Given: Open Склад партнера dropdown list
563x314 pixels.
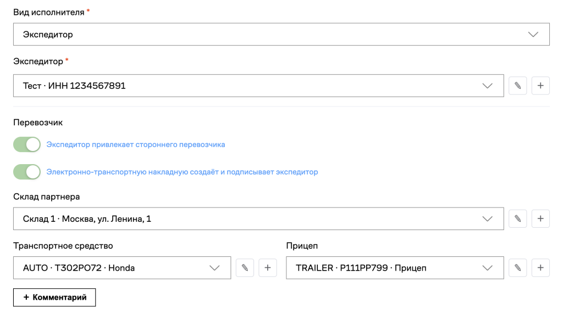Looking at the screenshot, I should click(x=258, y=218).
